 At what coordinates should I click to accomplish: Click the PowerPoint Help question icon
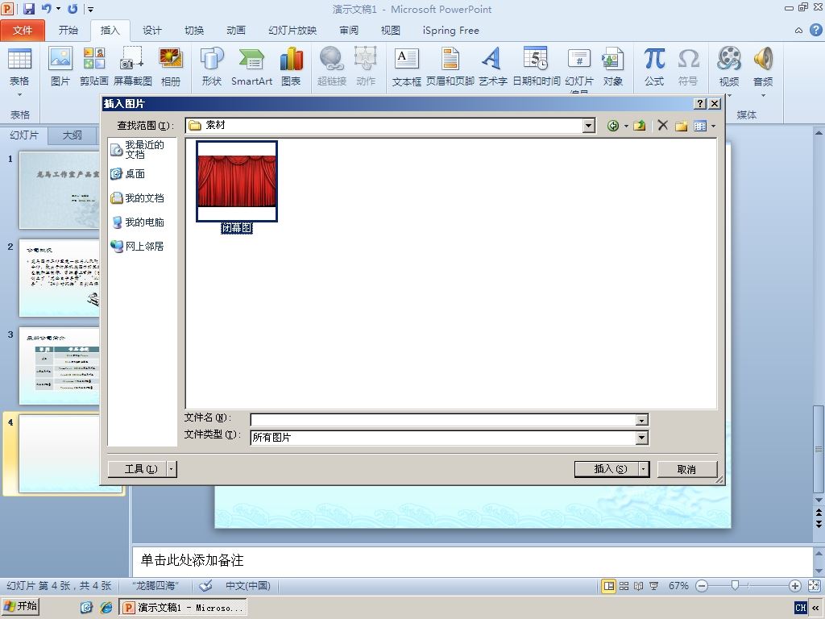tap(815, 30)
